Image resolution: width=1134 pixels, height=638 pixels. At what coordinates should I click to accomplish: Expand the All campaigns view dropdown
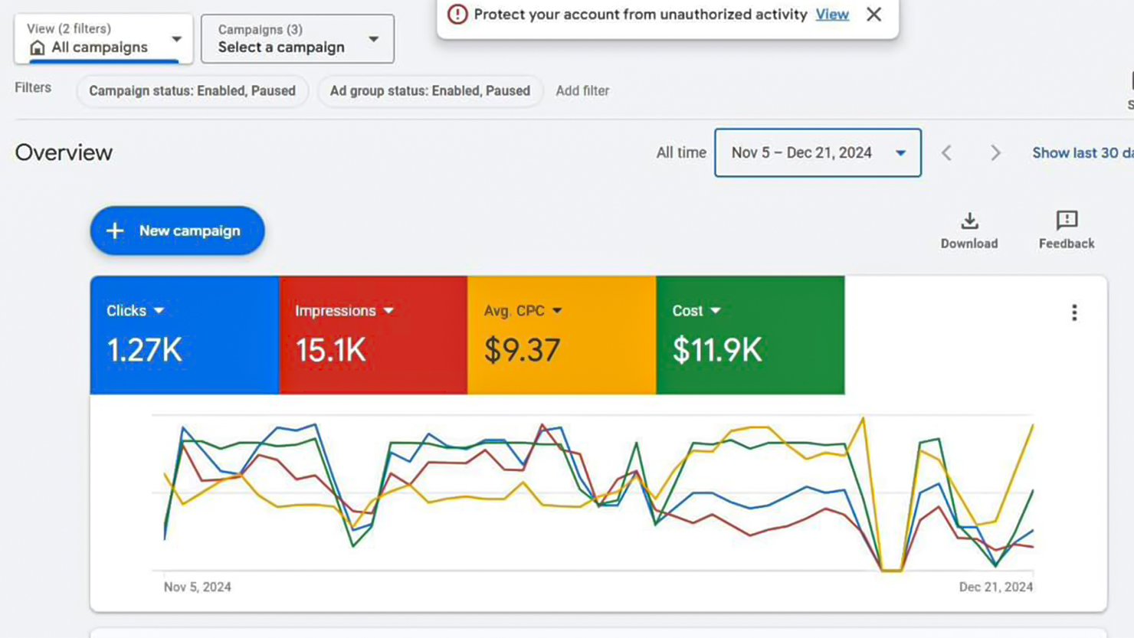(176, 39)
